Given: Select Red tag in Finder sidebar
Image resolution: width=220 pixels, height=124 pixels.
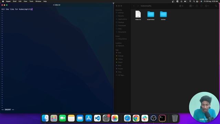Looking at the screenshot, I should (119, 53).
